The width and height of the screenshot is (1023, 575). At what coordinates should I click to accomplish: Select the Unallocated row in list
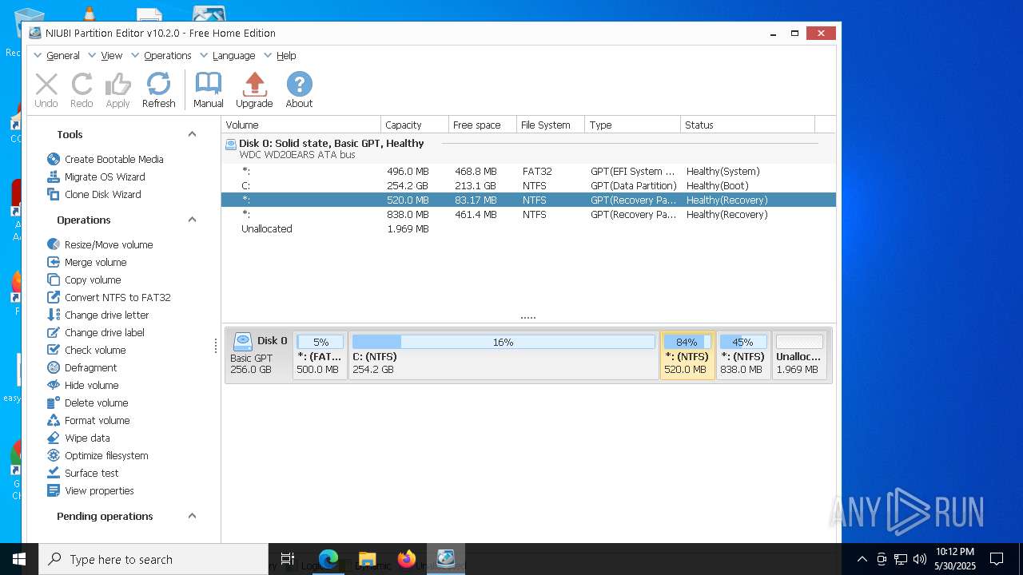pos(528,228)
